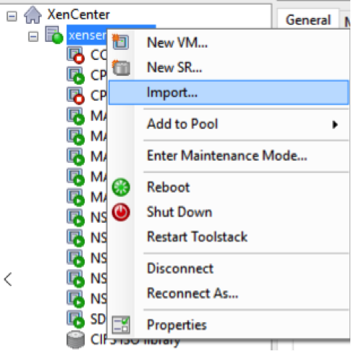Viewport: 351px width, 351px height.
Task: Click the CIFS ISO library disk icon
Action: pyautogui.click(x=76, y=340)
